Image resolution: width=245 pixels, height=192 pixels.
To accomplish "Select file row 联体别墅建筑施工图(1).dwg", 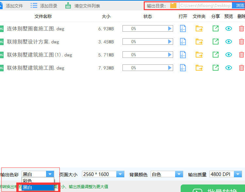I will (x=40, y=55).
